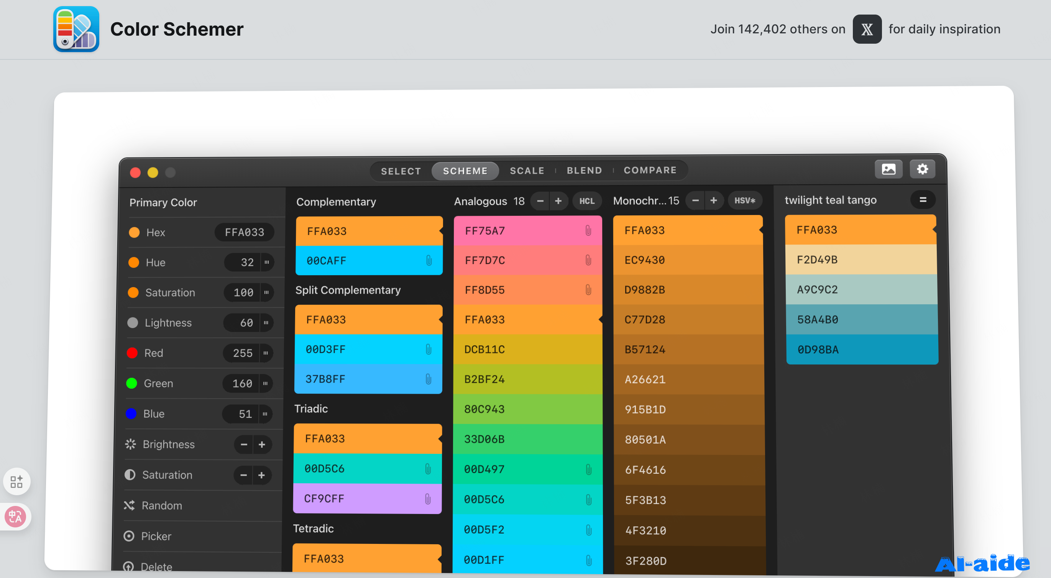Increase the Monochromatic color count
Image resolution: width=1051 pixels, height=578 pixels.
[714, 200]
